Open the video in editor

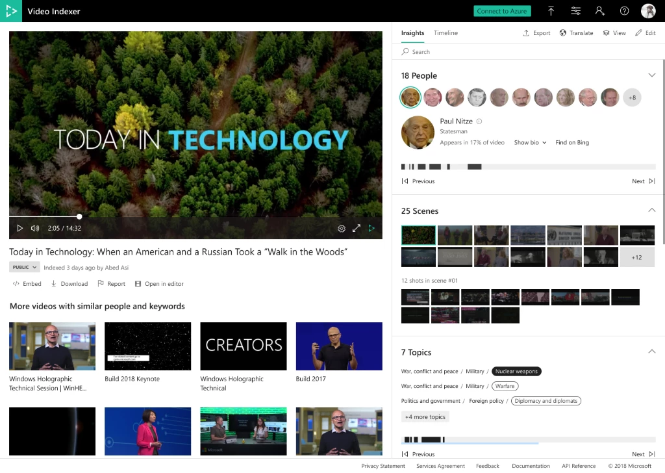[160, 284]
